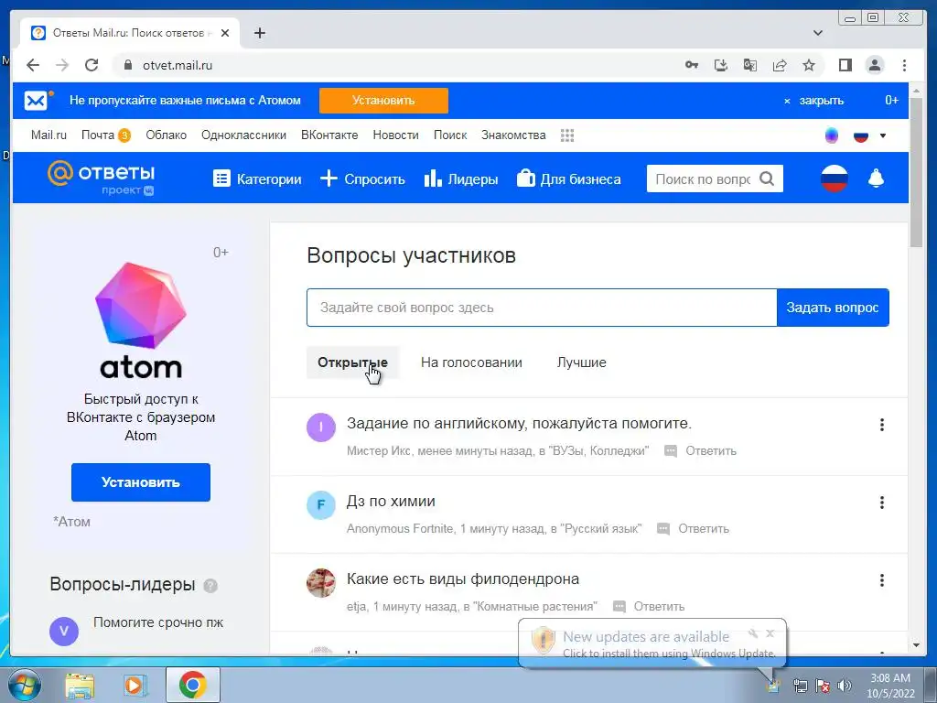The height and width of the screenshot is (703, 937).
Task: Open the Chrome profile avatar
Action: pos(874,65)
